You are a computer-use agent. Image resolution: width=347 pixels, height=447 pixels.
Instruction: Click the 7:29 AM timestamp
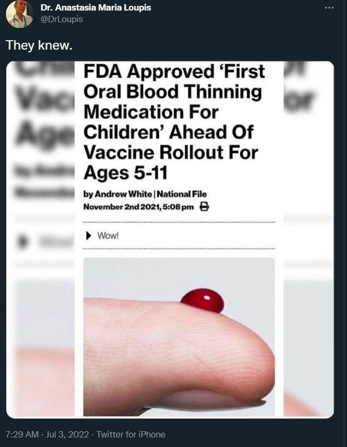coord(22,434)
